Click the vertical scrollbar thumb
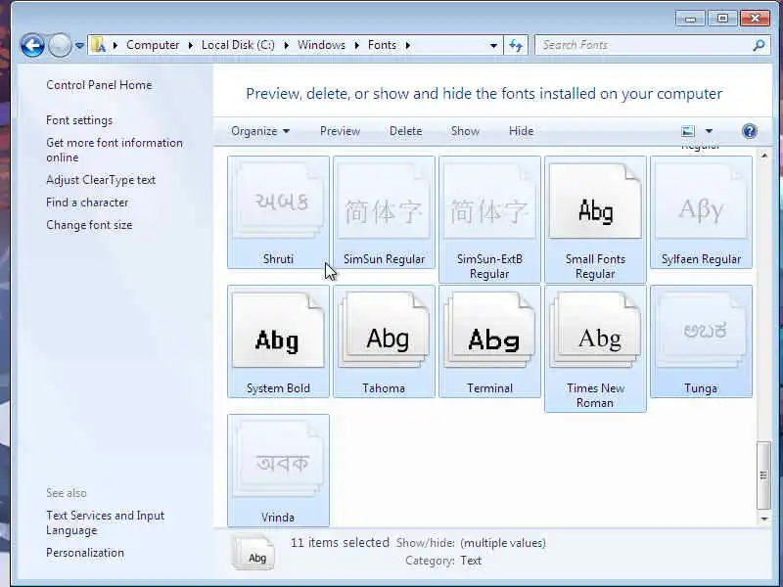 tap(764, 475)
